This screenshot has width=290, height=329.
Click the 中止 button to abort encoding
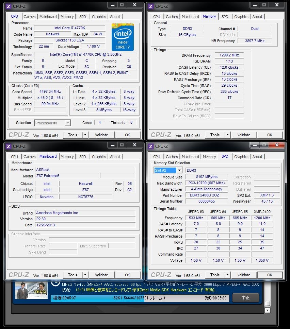[x=245, y=298]
